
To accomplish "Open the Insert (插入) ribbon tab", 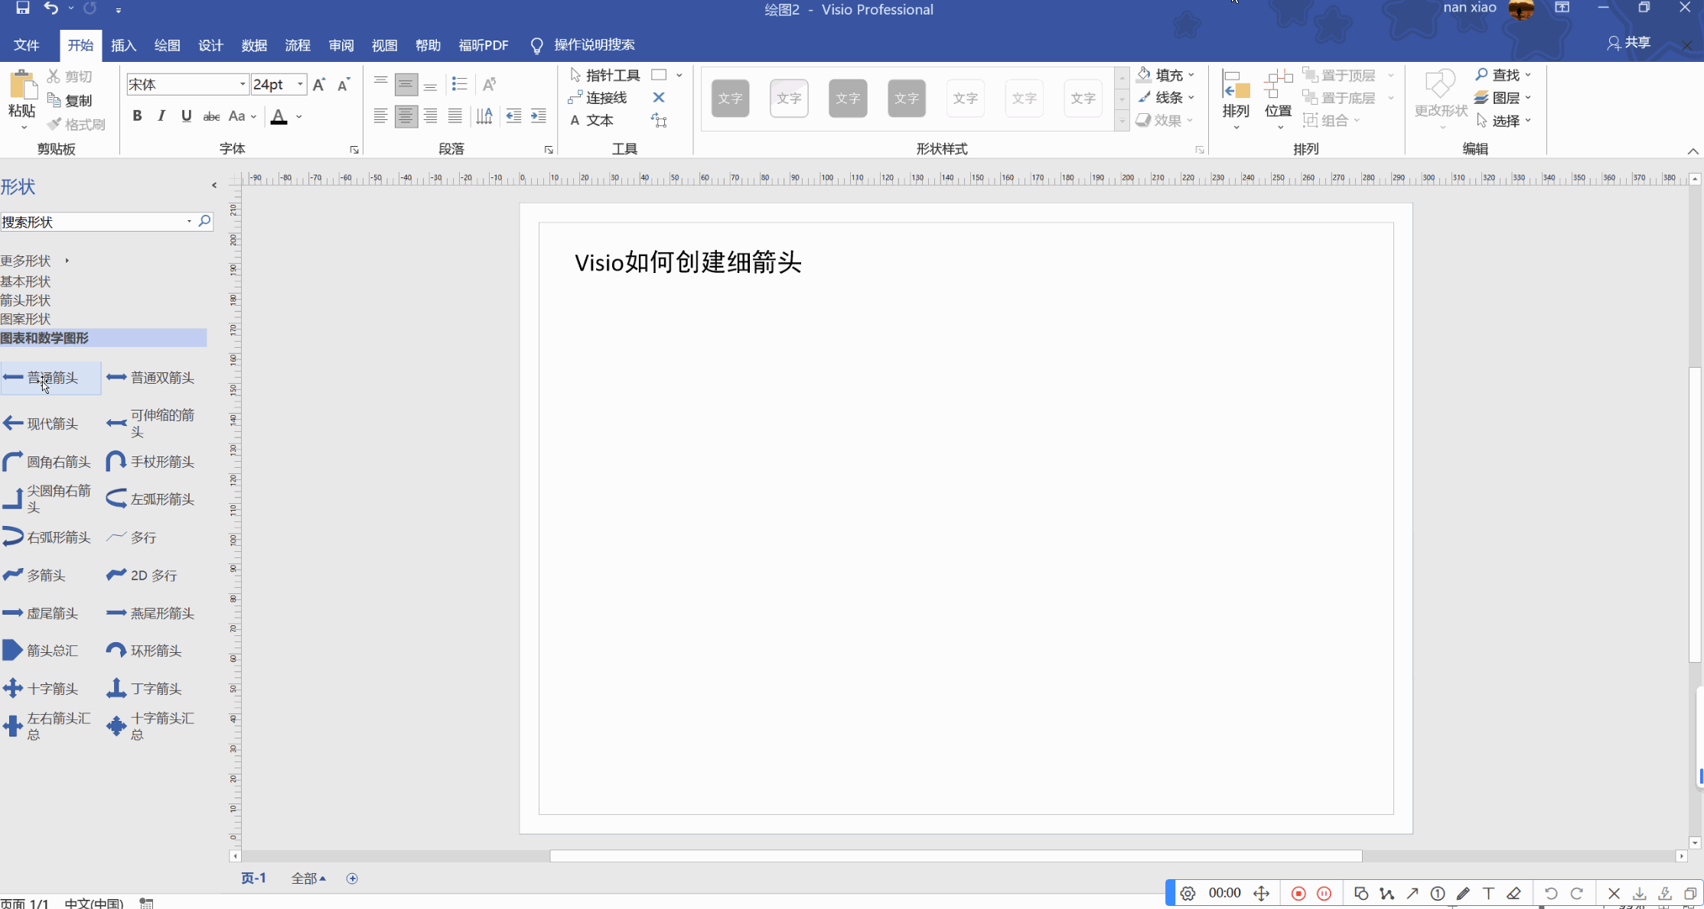I will coord(123,45).
